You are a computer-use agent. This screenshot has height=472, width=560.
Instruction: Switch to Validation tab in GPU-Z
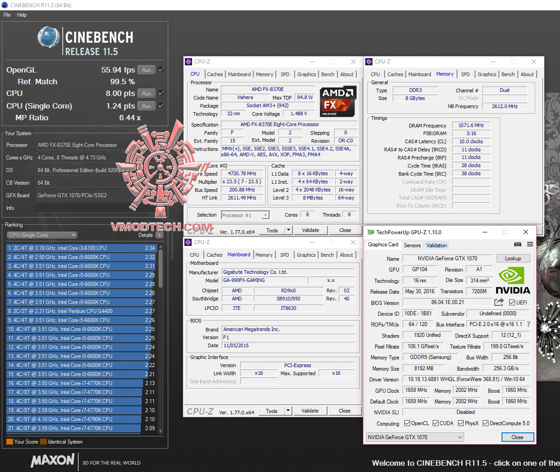437,245
